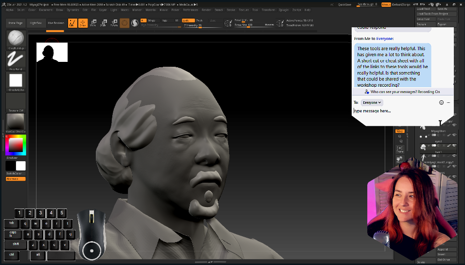Open the chat recipient 'Everyone' dropdown

point(373,103)
